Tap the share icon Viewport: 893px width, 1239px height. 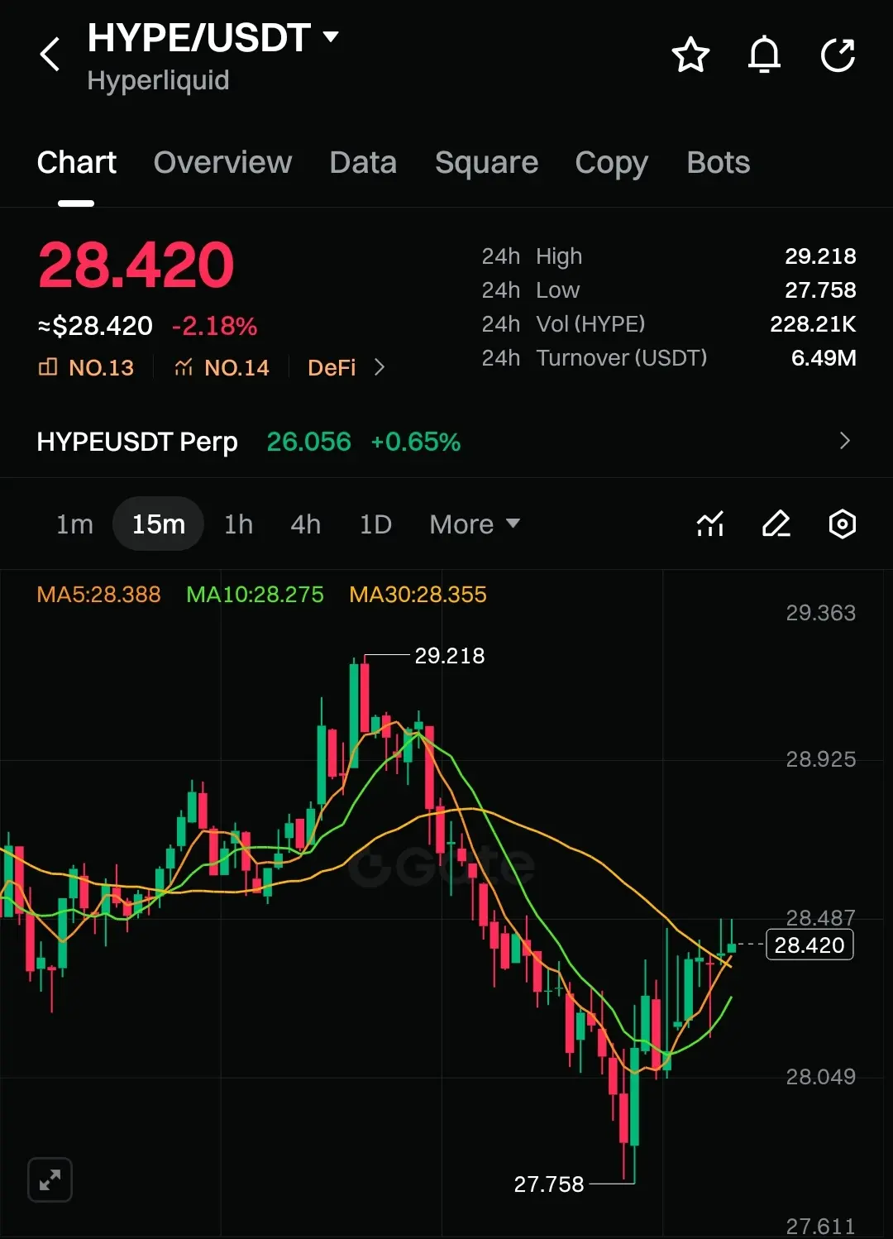click(x=838, y=55)
